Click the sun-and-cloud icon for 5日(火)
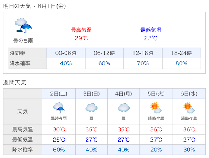This screenshot has height=158, width=209. (156, 107)
